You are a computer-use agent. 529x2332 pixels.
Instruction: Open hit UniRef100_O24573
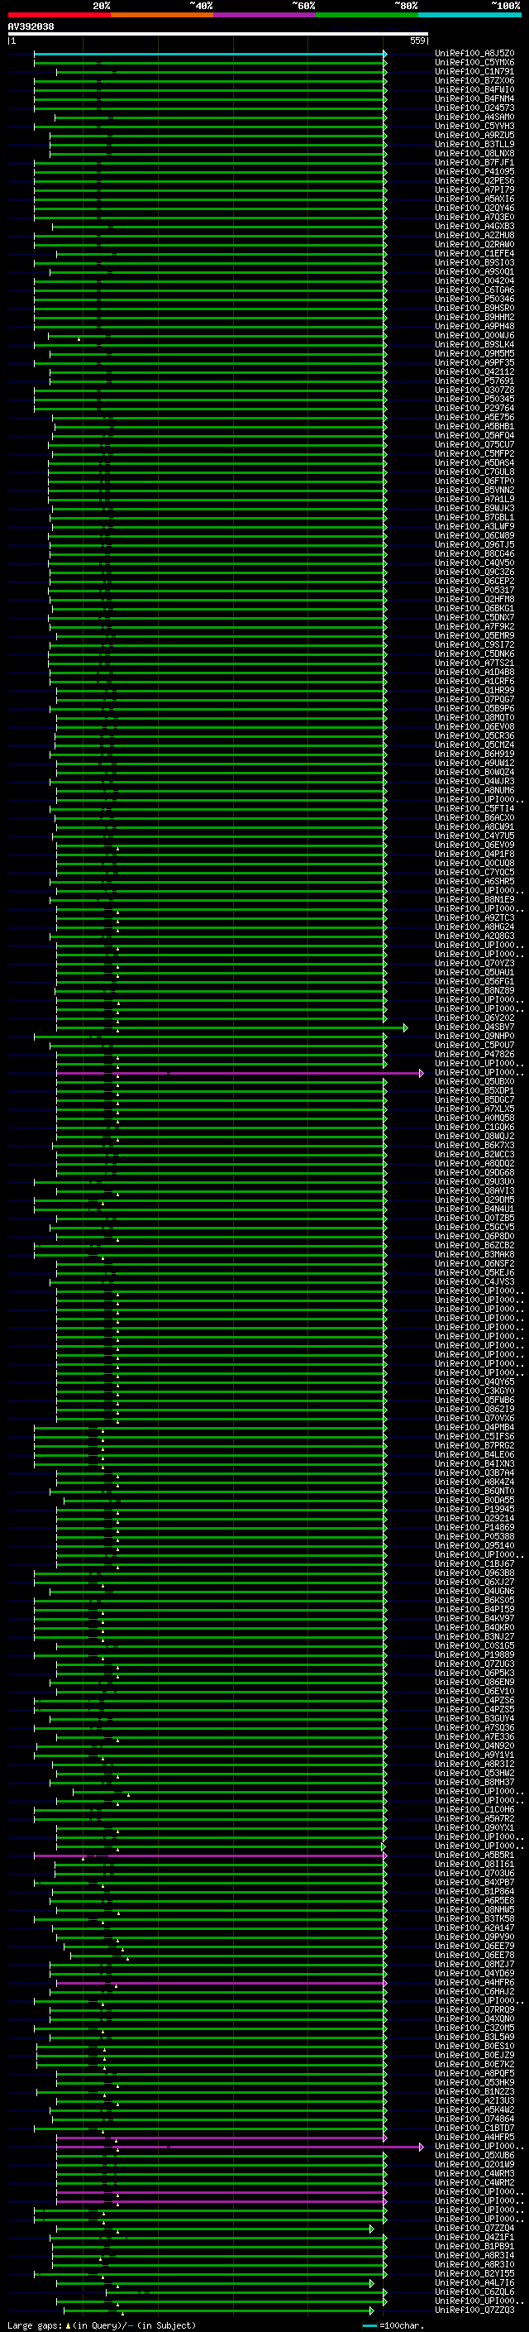[x=474, y=108]
